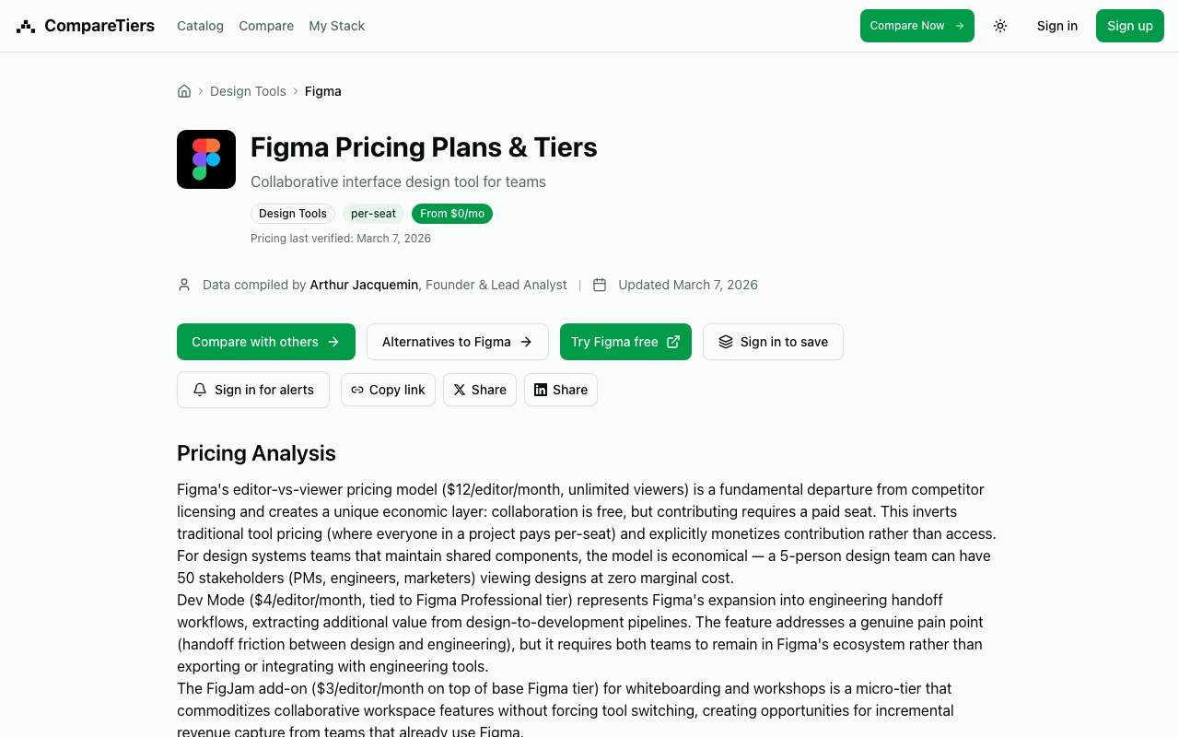Viewport: 1179px width, 737px height.
Task: Go to My Stack in navigation
Action: click(336, 26)
